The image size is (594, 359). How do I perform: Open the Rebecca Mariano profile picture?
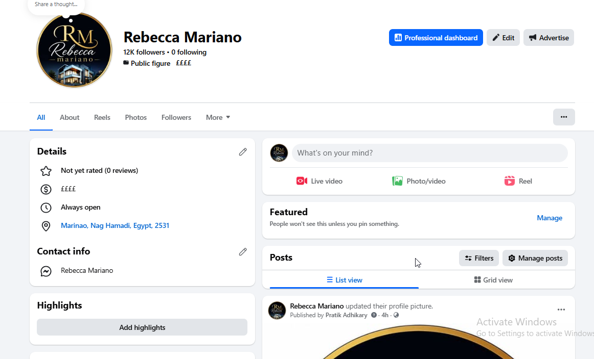pos(74,50)
